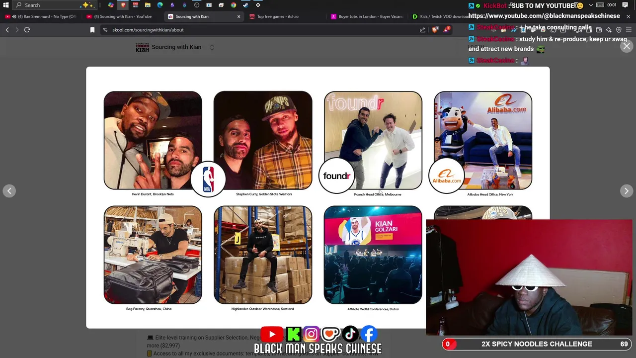
Task: Open the Brave wallet toolbar icon
Action: [599, 30]
